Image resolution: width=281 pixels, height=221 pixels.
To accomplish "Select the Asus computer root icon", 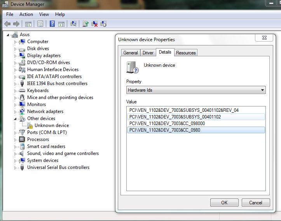I will [x=15, y=35].
